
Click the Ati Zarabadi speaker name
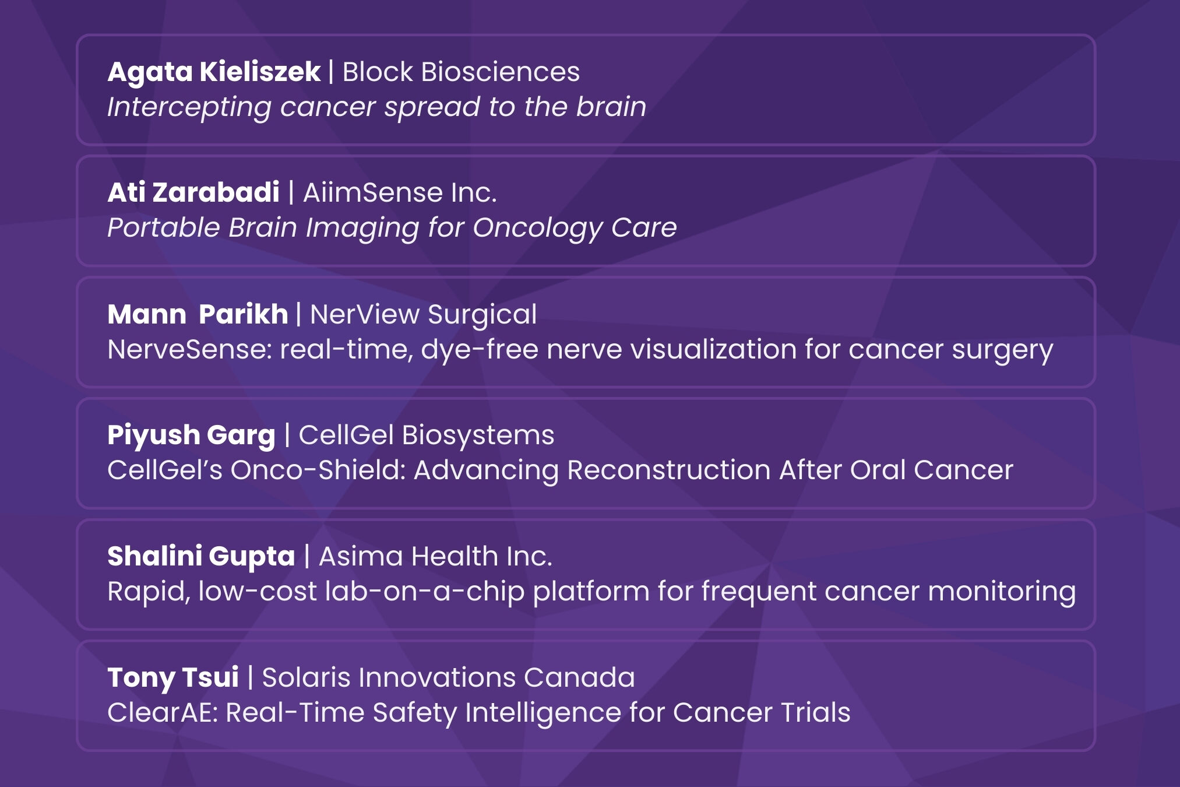tap(193, 193)
